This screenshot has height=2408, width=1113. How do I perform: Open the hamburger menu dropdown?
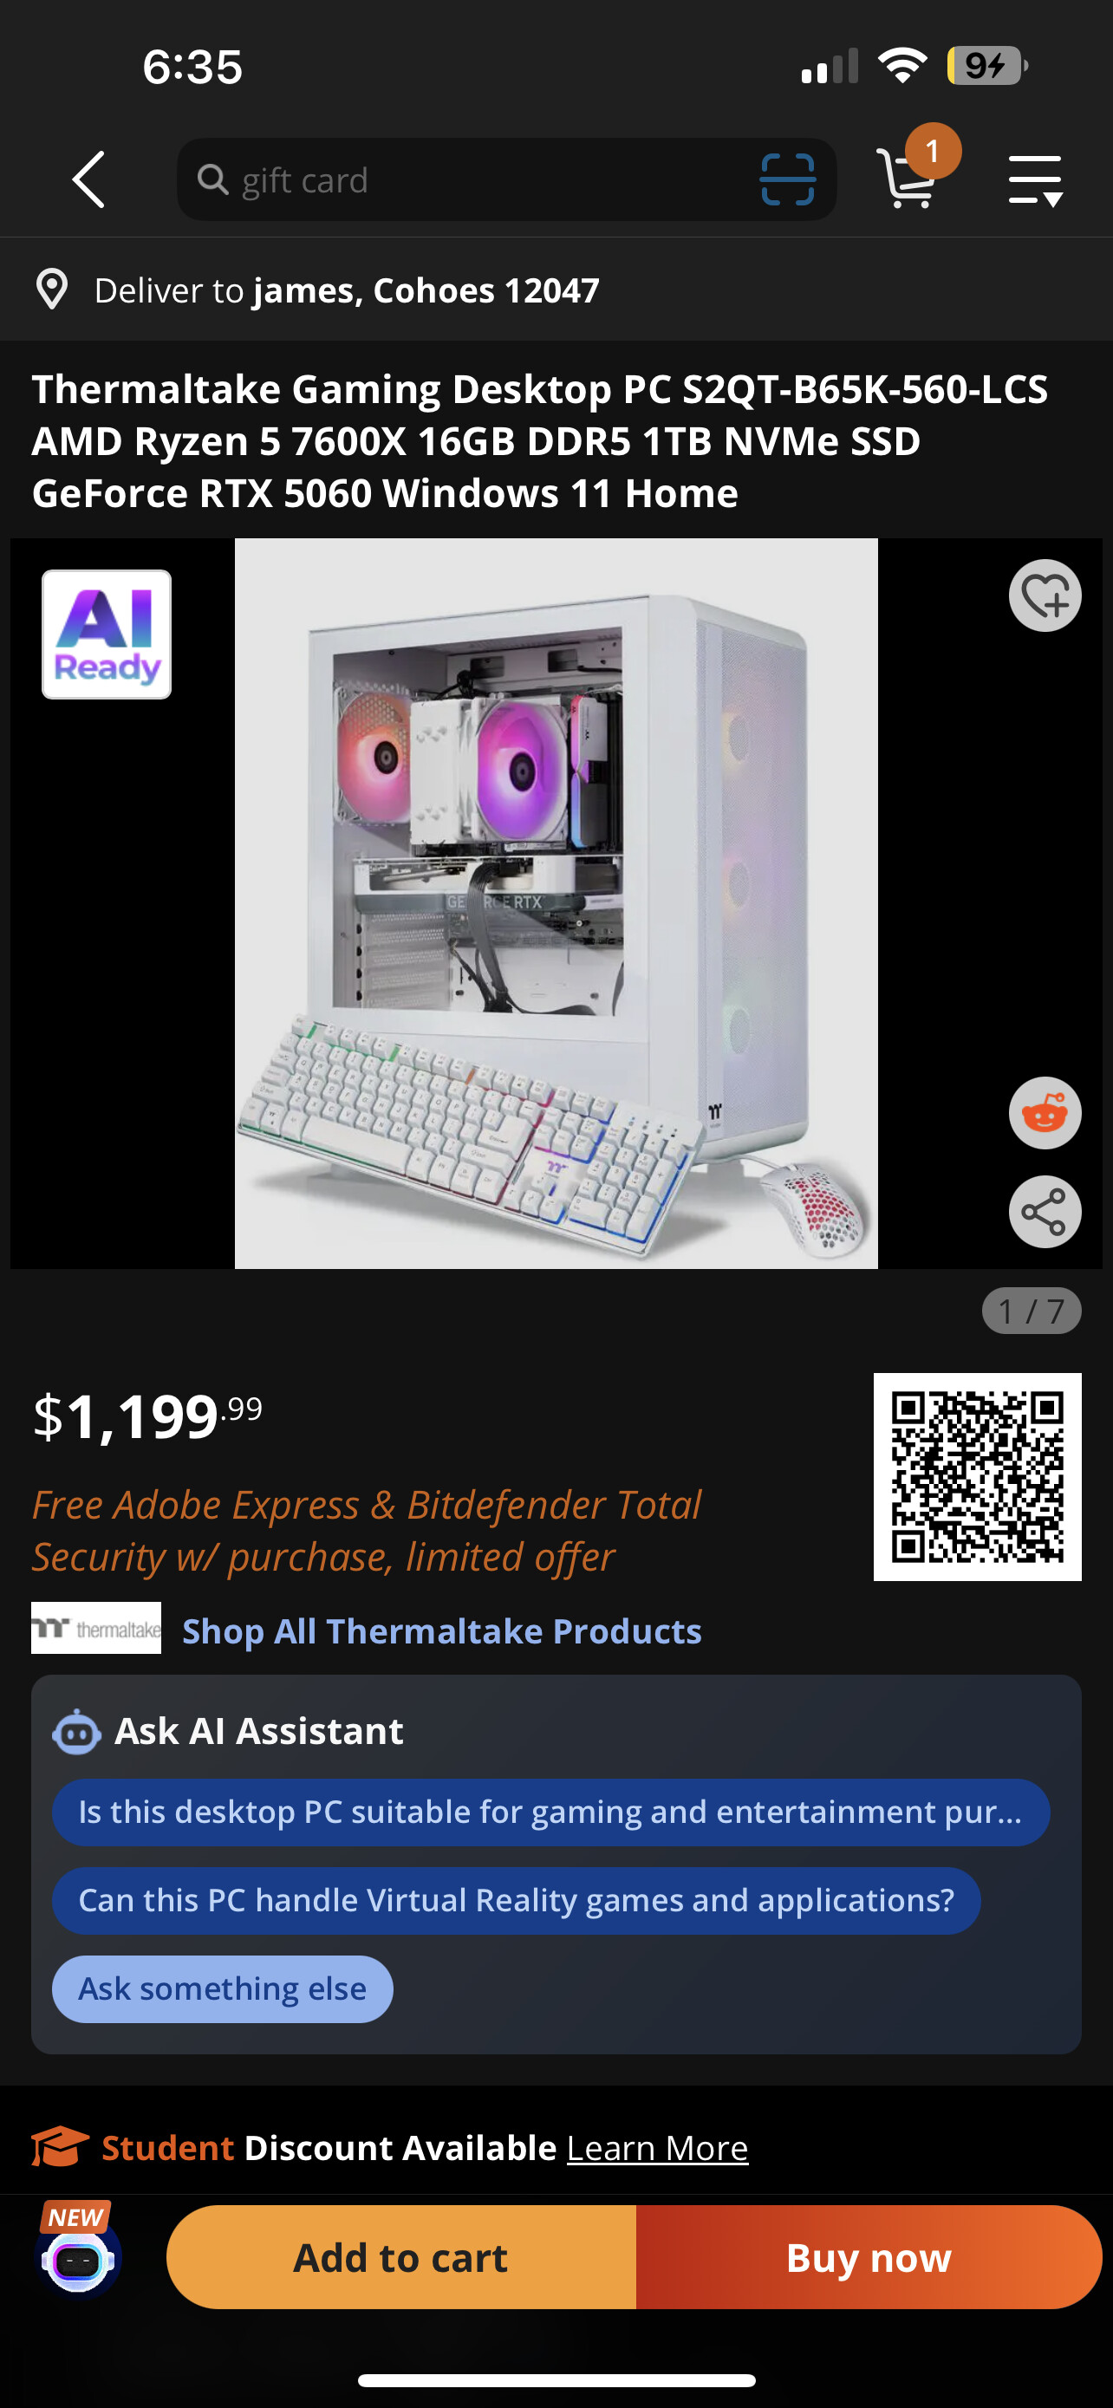click(x=1036, y=179)
